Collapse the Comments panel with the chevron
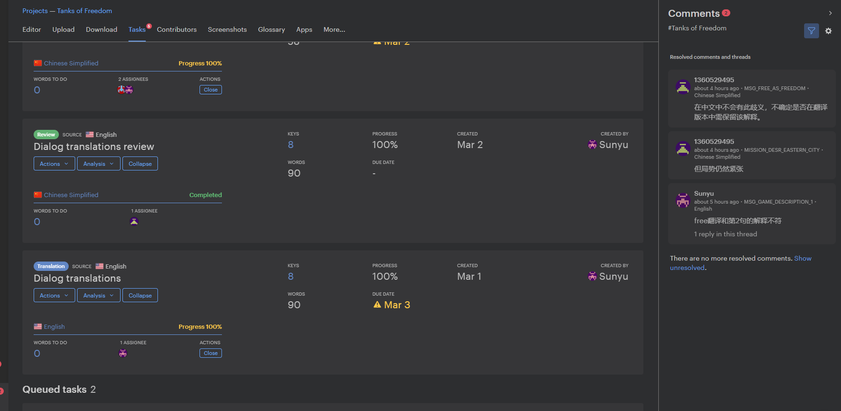The width and height of the screenshot is (841, 411). pos(830,13)
